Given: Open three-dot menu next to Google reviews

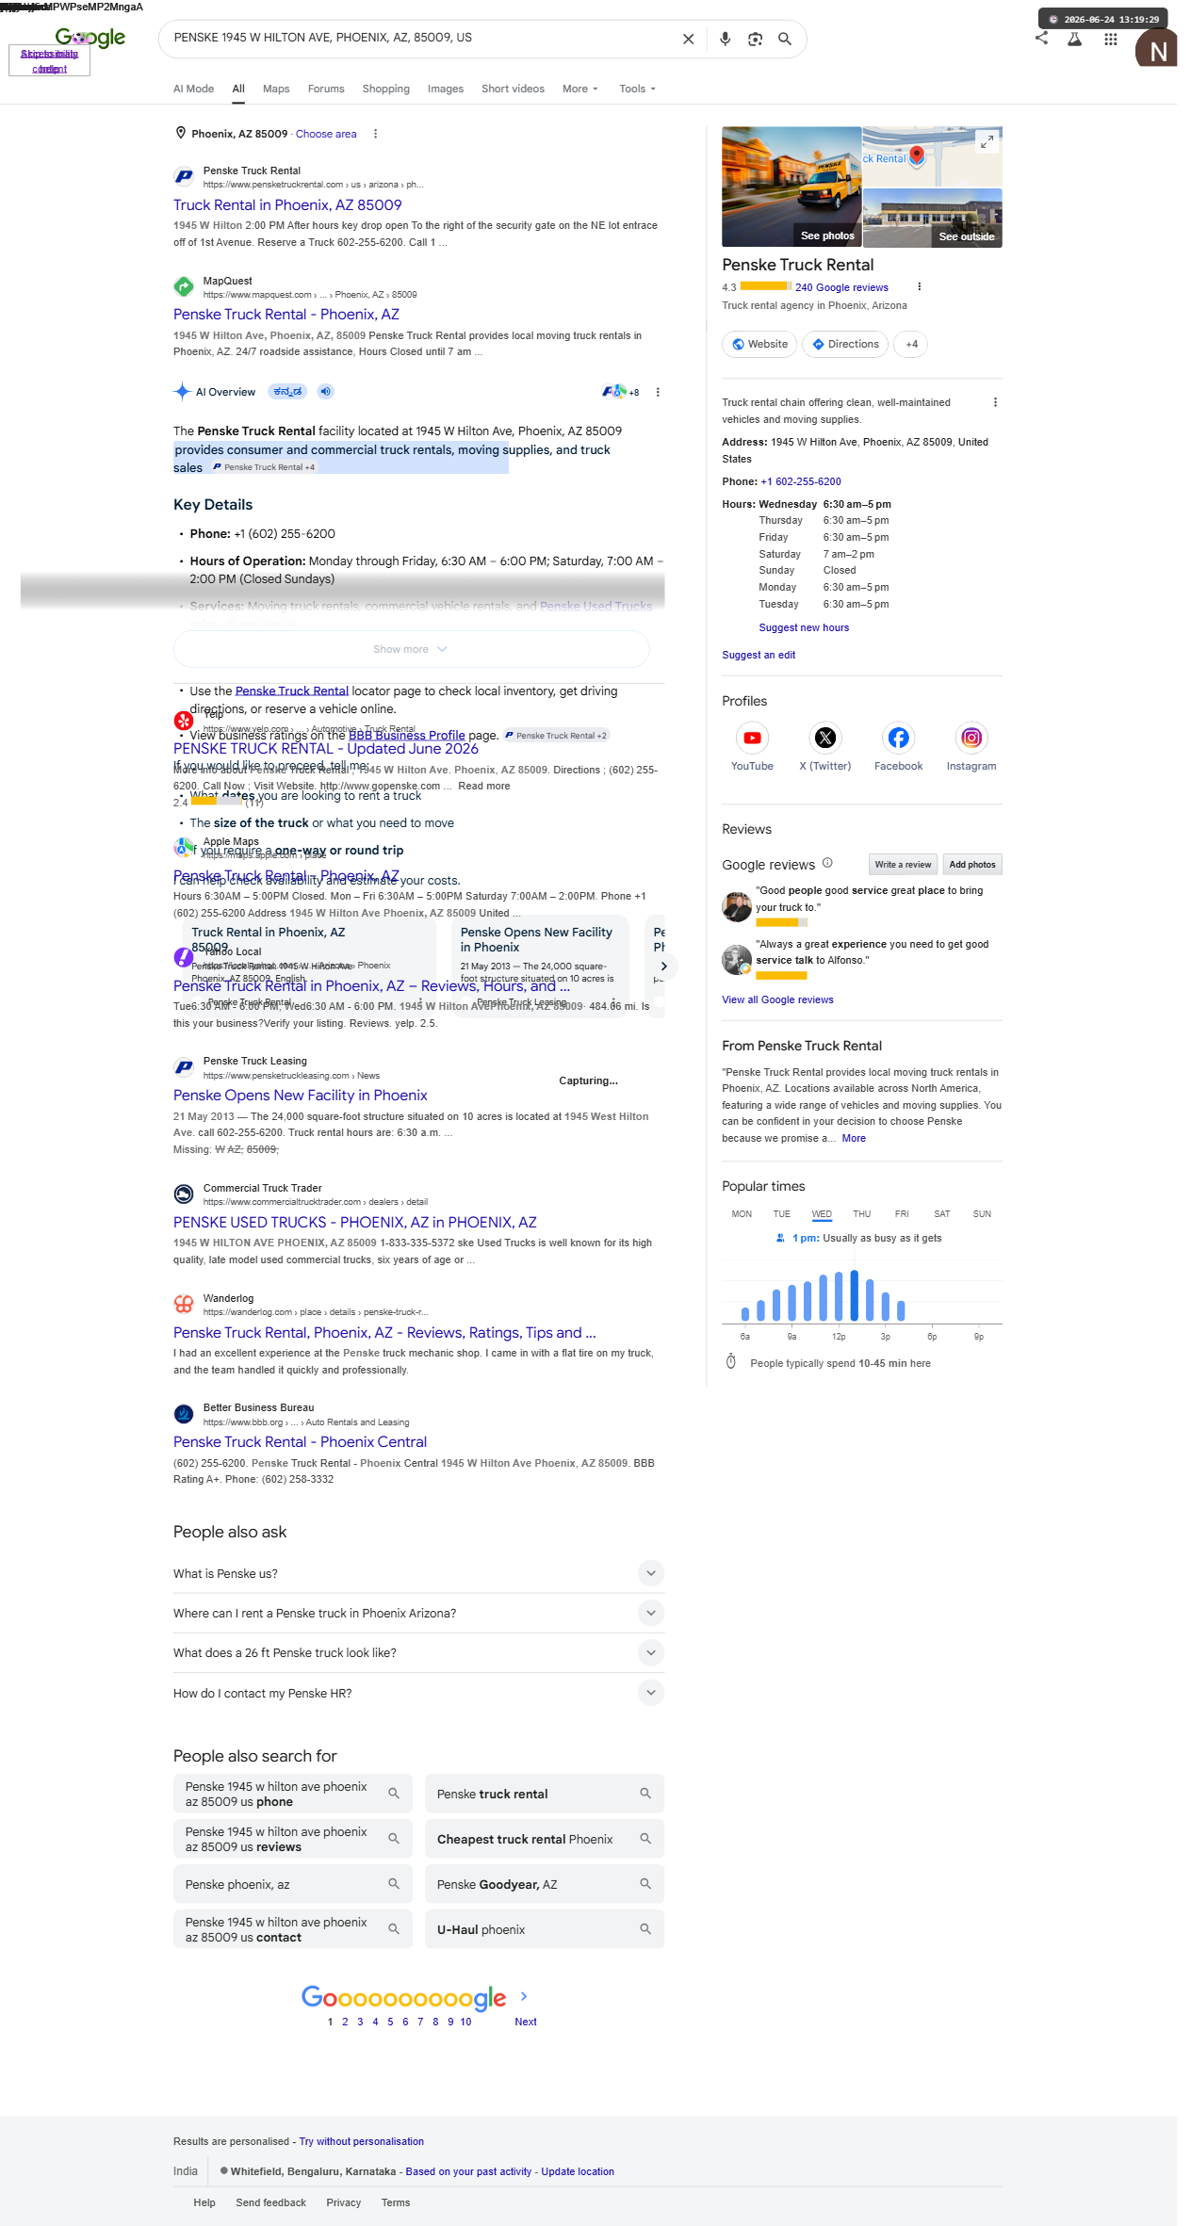Looking at the screenshot, I should pos(919,286).
